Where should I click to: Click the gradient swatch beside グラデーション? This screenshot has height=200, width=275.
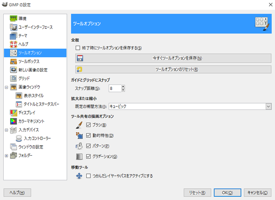[x=79, y=157]
